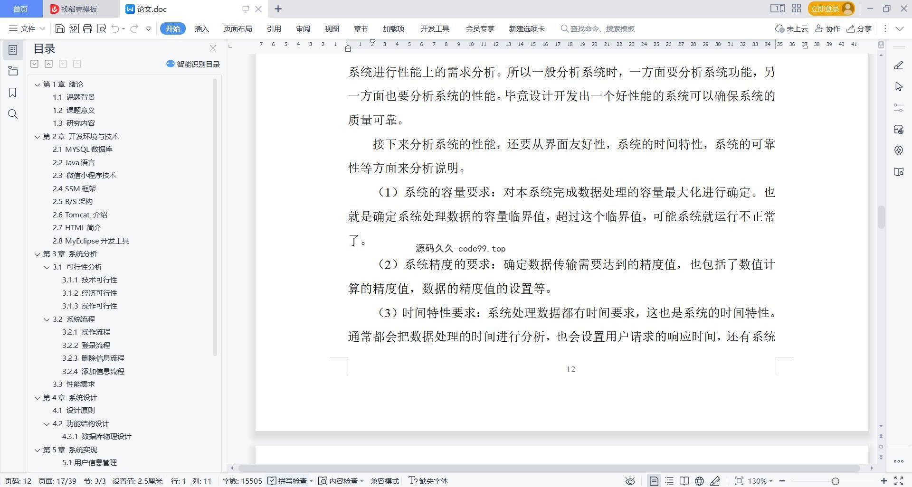This screenshot has width=912, height=487.
Task: Open the 引用 ribbon tab
Action: pos(274,29)
